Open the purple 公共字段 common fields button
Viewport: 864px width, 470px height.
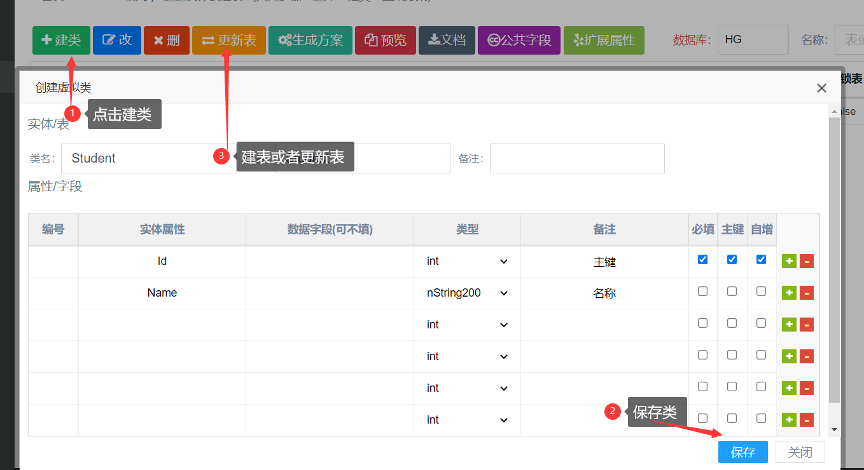(519, 40)
